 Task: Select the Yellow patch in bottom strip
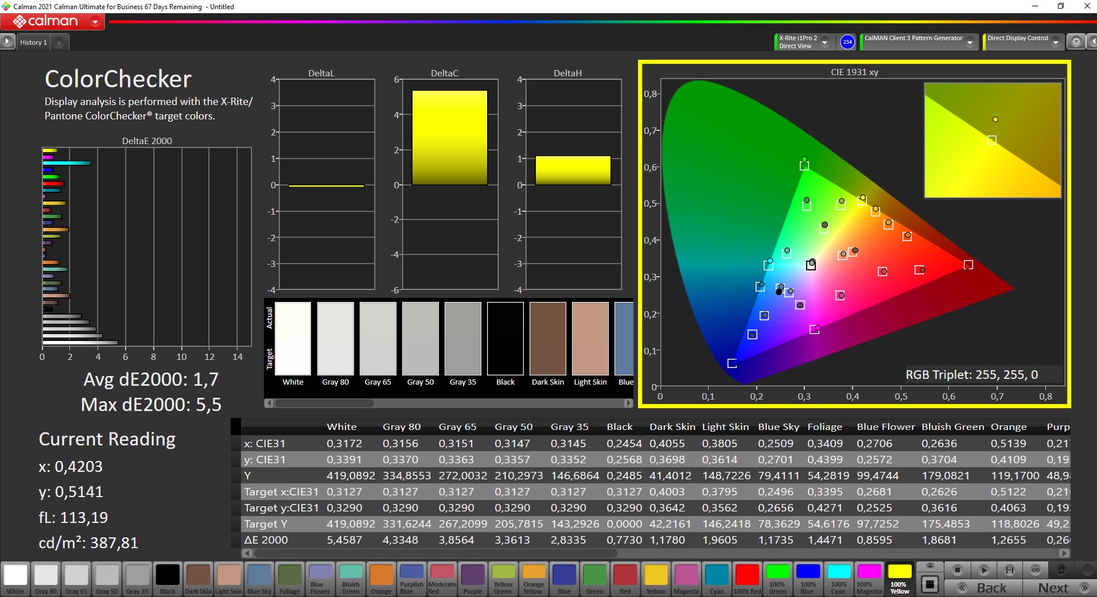[656, 579]
